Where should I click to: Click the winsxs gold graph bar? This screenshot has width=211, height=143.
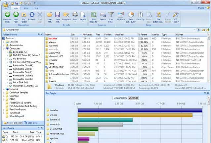click(x=135, y=115)
